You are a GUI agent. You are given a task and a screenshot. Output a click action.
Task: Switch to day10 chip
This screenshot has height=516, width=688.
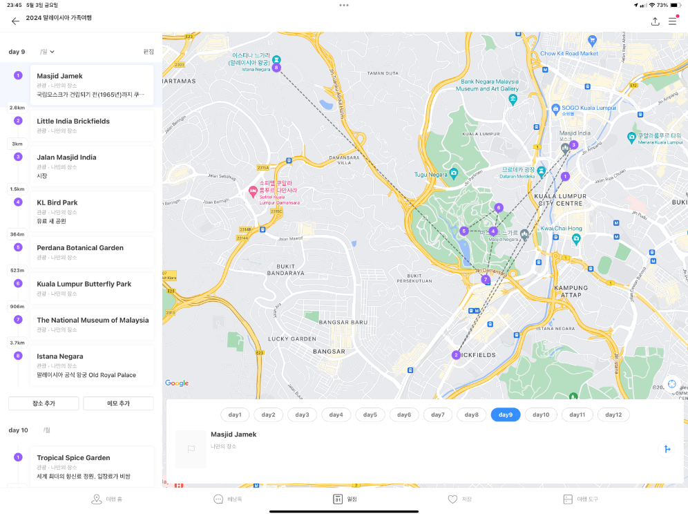pos(541,414)
